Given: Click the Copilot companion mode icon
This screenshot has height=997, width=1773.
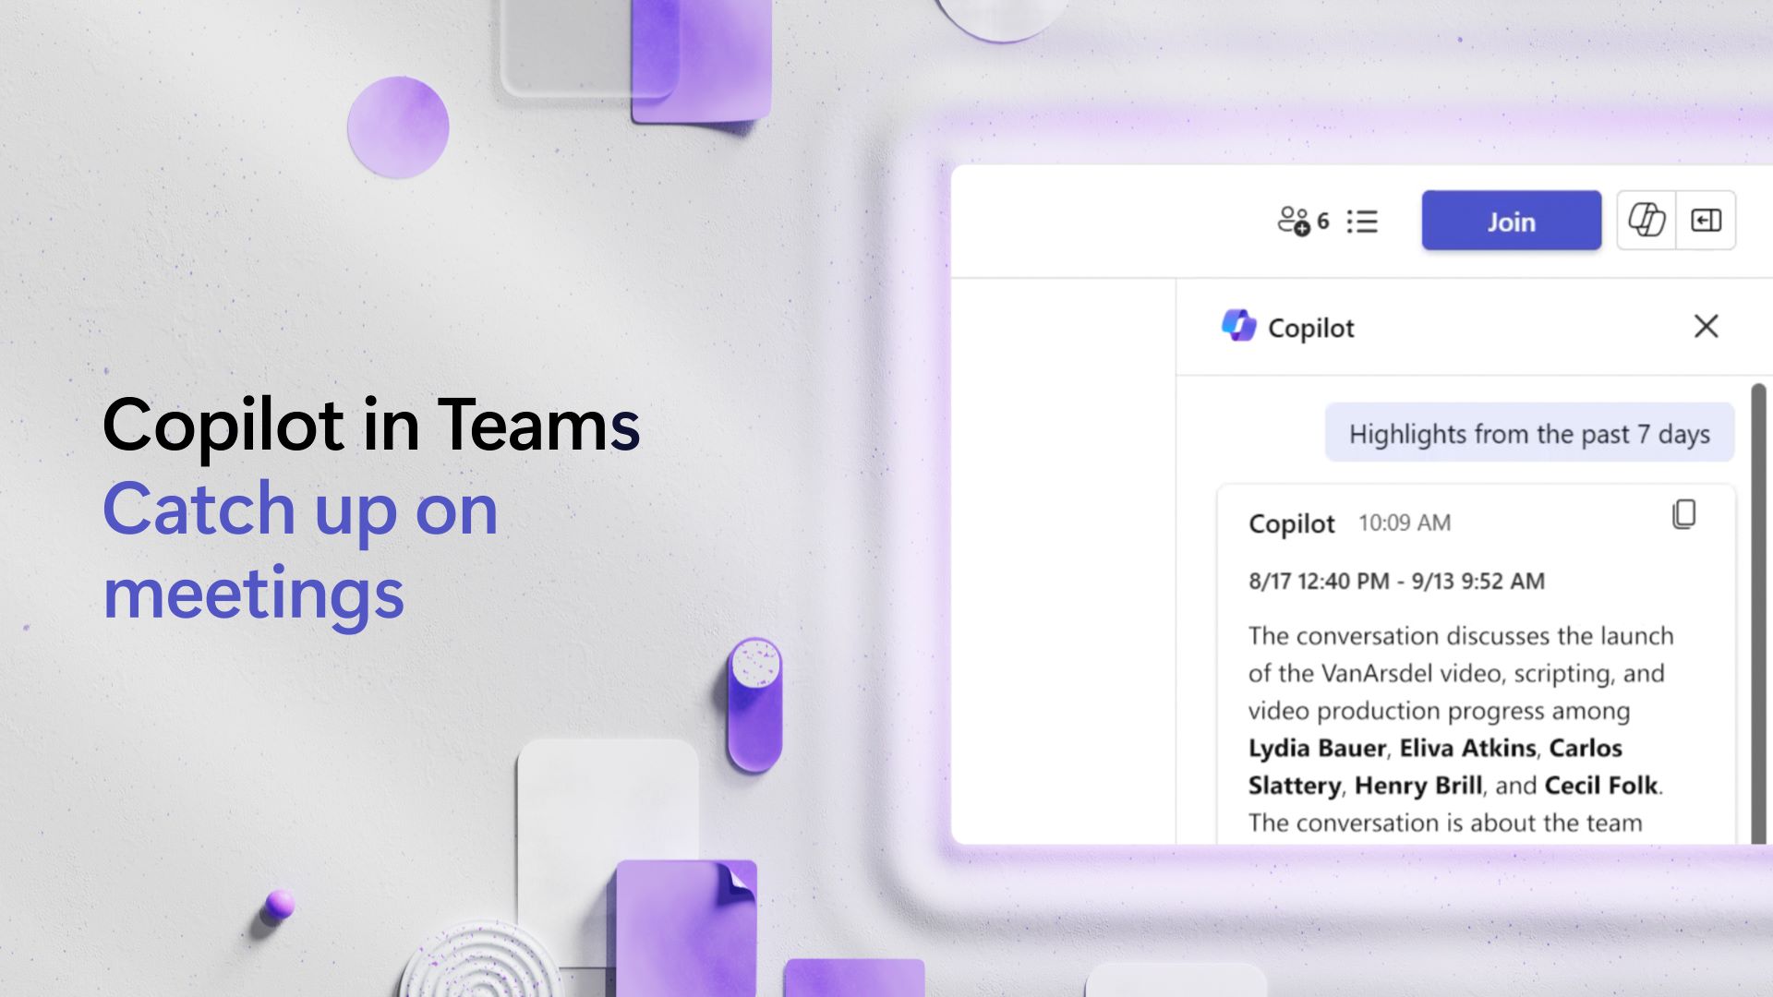Looking at the screenshot, I should [1646, 219].
